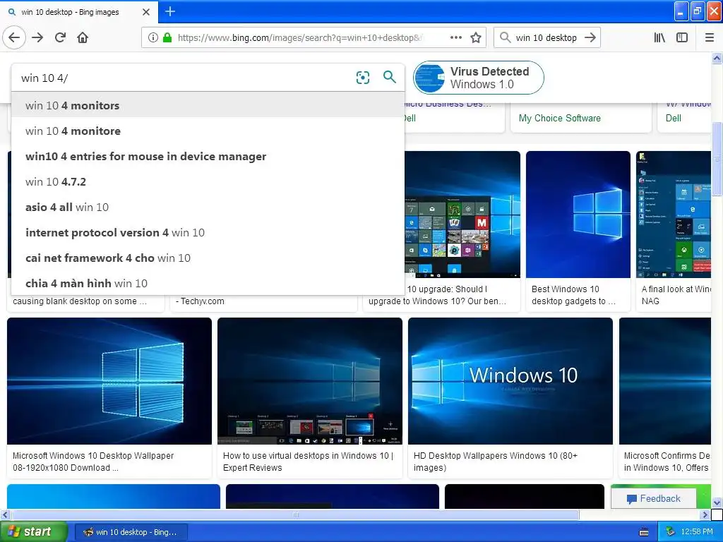
Task: Open the Library bookshelf icon
Action: pyautogui.click(x=659, y=37)
